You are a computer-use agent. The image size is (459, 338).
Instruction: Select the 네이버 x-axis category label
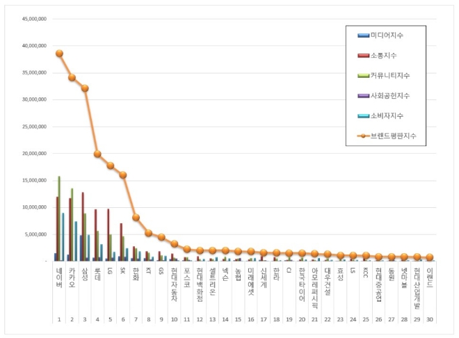[59, 275]
